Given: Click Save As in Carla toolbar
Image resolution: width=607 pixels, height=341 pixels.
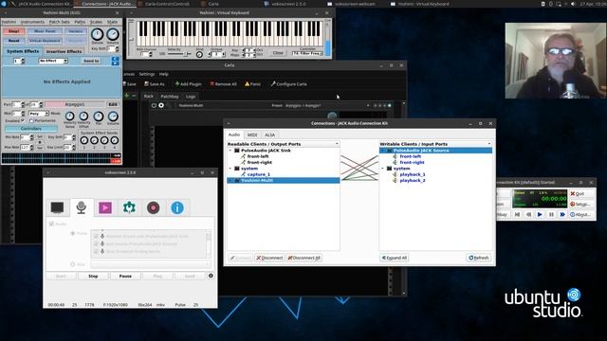Looking at the screenshot, I should click(x=154, y=84).
